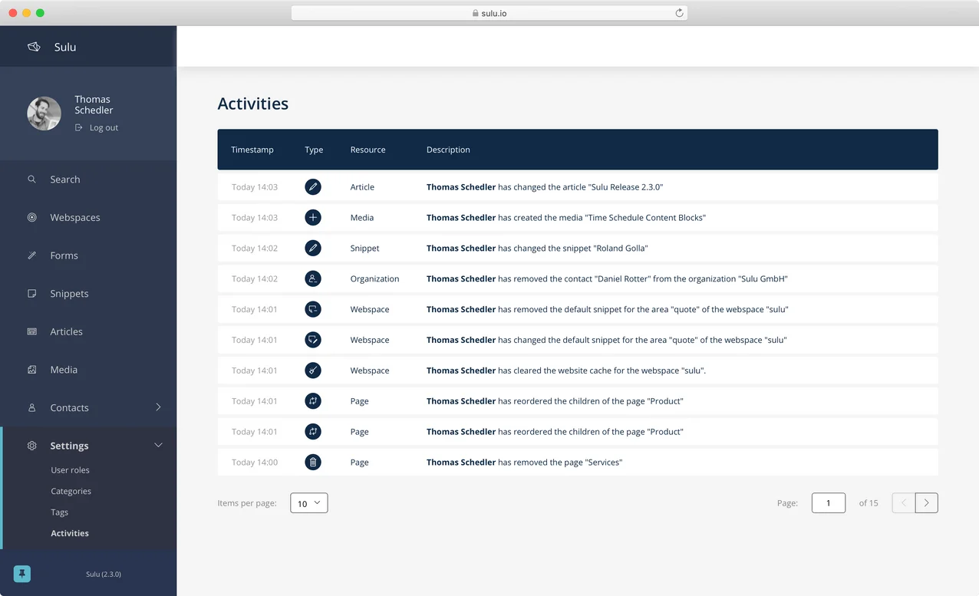Viewport: 979px width, 596px height.
Task: Collapse the Settings submenu
Action: coord(158,445)
